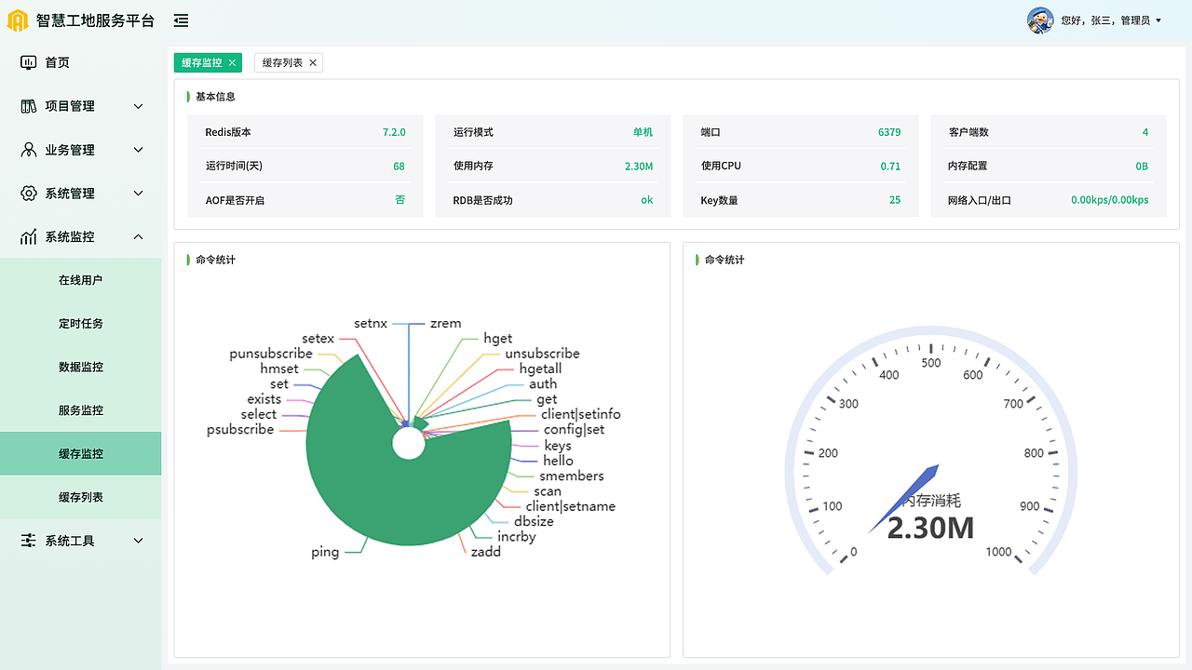Click the platform logo icon

tap(18, 20)
